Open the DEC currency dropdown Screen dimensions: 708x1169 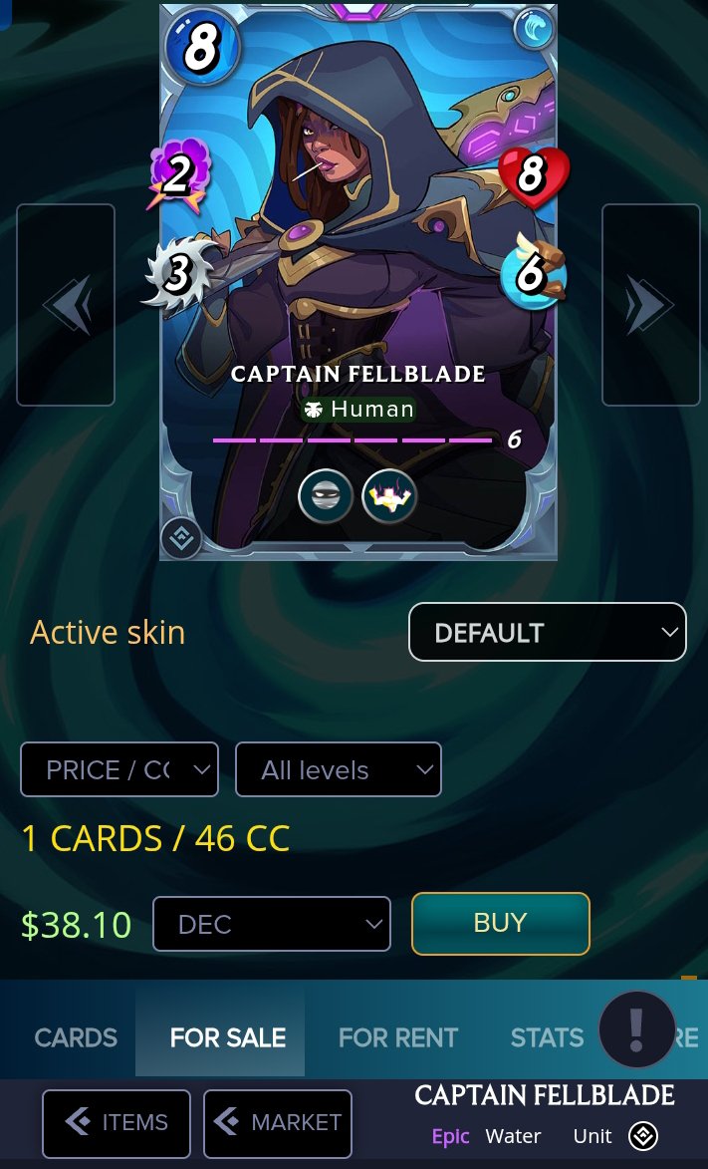click(x=271, y=924)
